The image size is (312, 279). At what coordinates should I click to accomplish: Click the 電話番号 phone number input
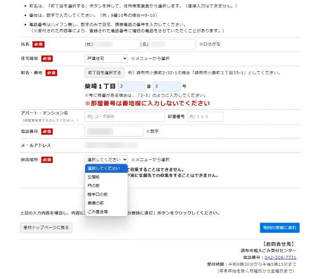coord(114,131)
